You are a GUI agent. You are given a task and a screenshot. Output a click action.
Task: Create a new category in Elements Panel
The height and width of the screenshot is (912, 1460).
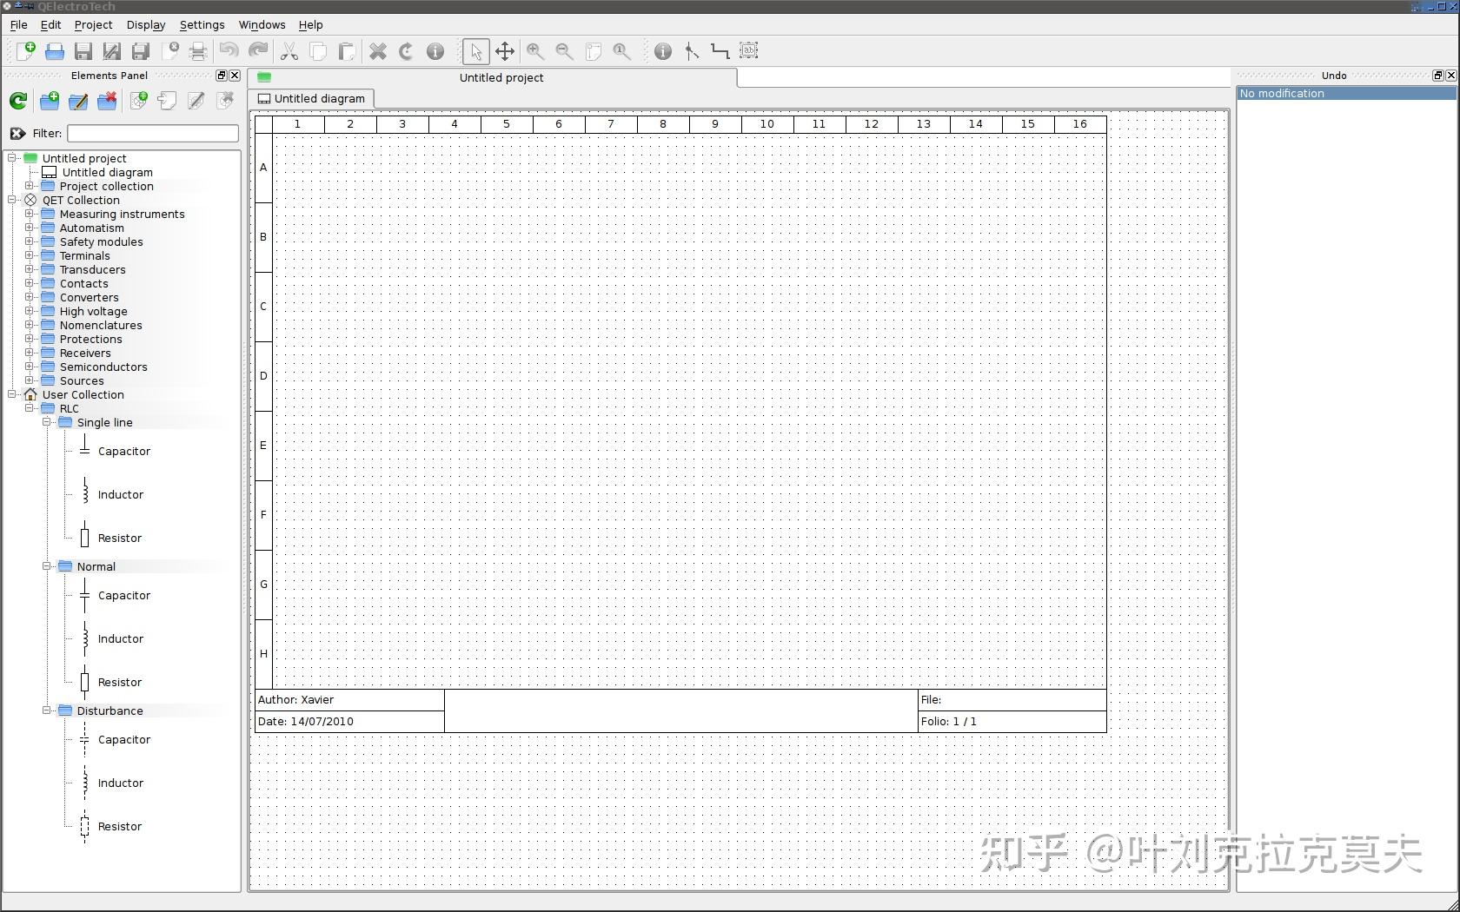(49, 102)
